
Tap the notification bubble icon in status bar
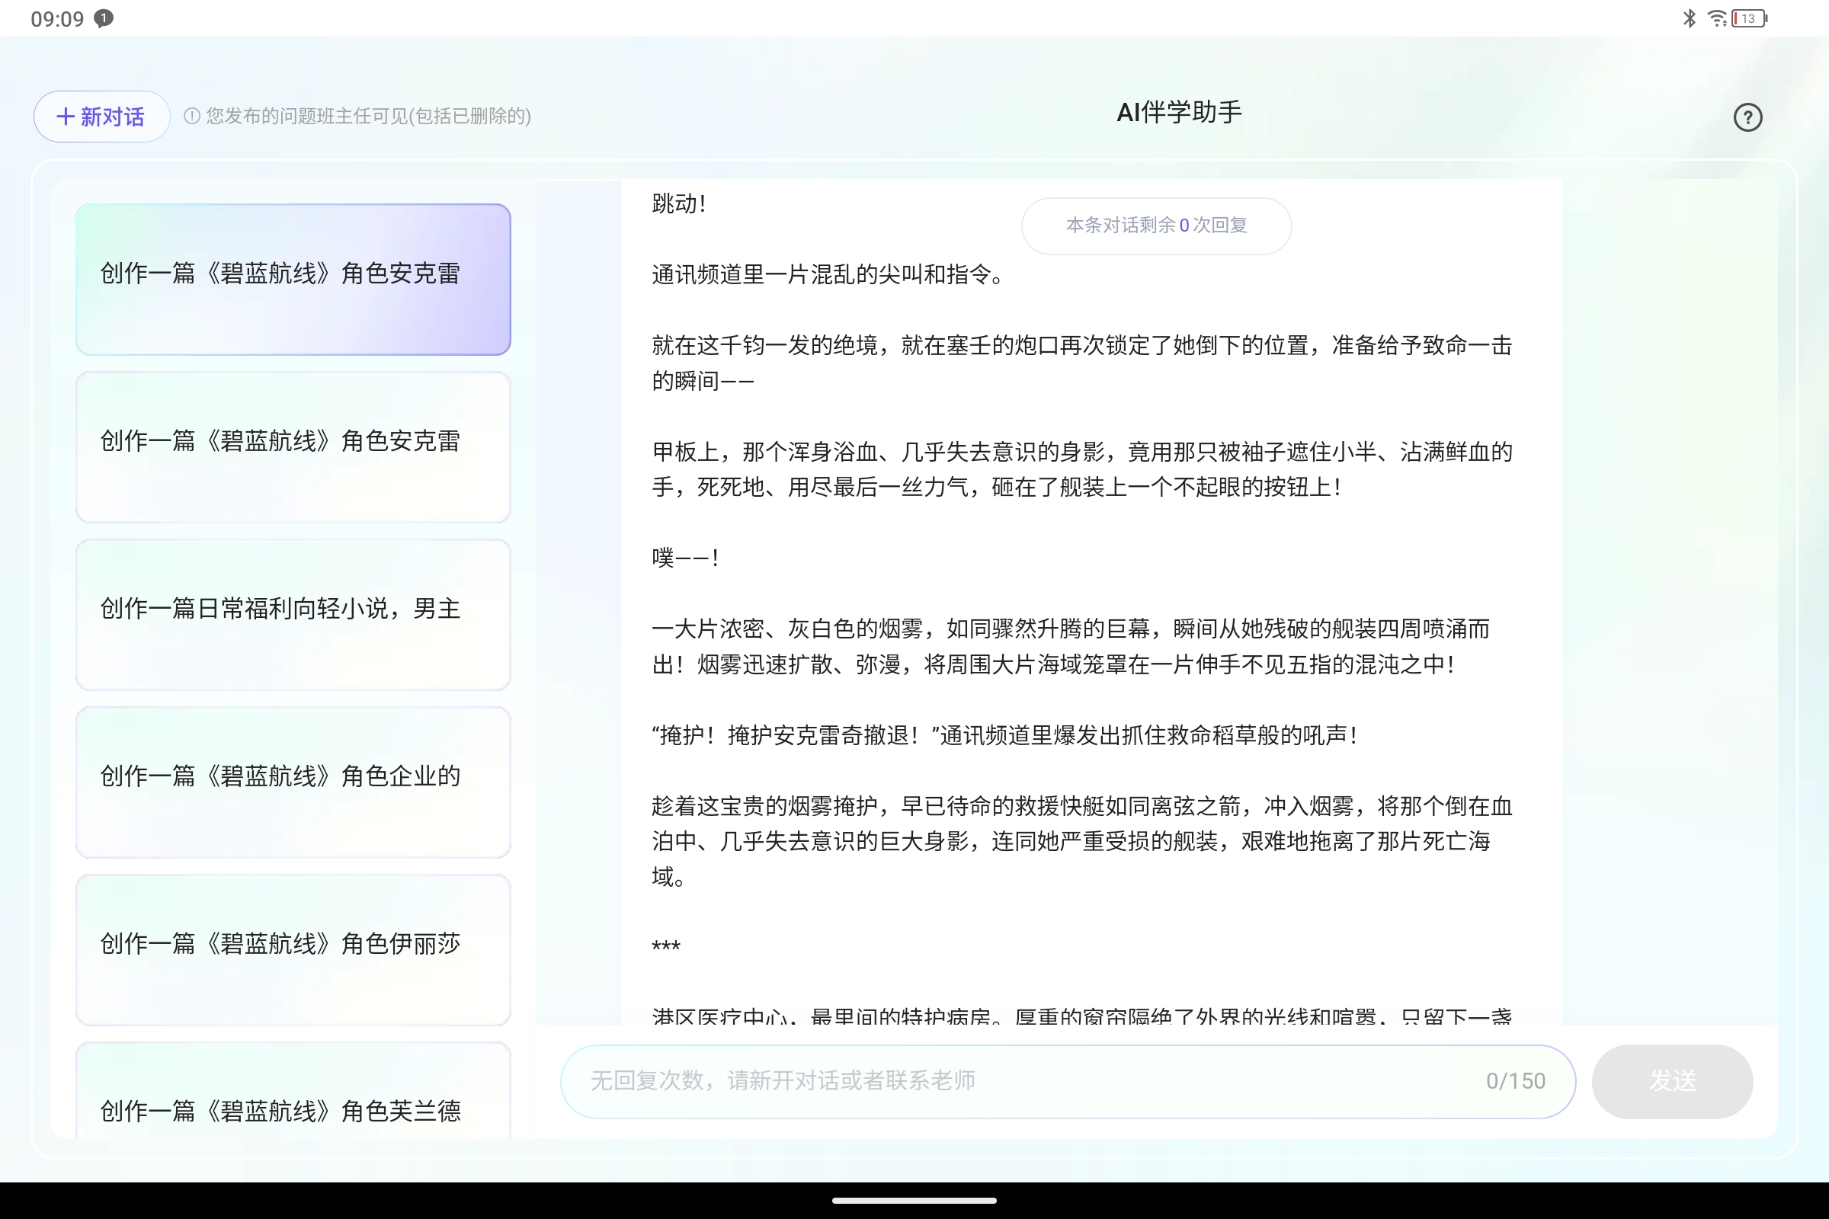pos(104,18)
